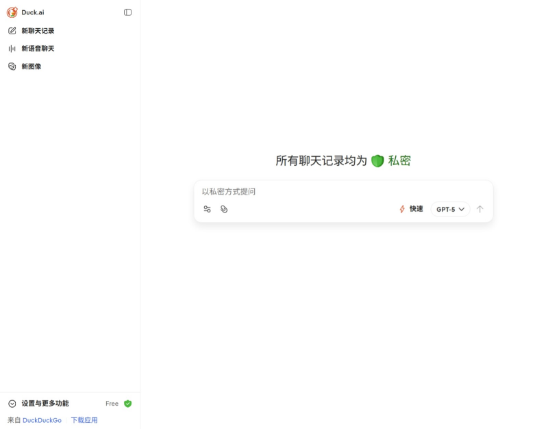548x429 pixels.
Task: Click the Duck.ai title text
Action: point(33,12)
